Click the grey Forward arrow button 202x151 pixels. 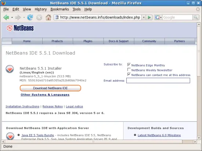18,17
